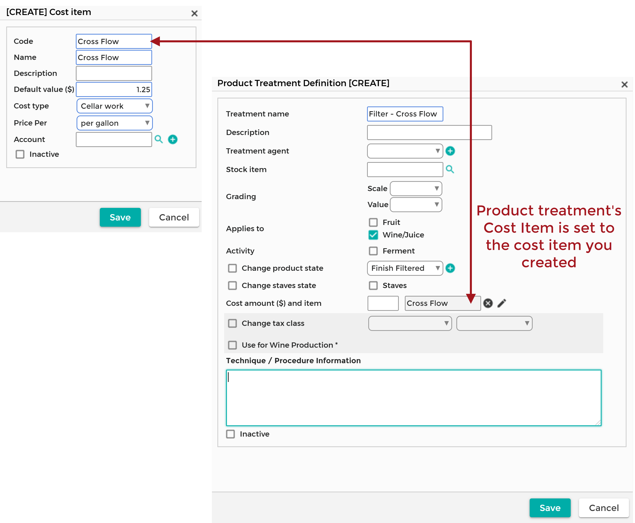Screen dimensions: 635x523
Task: Open the Cost type dropdown
Action: coord(114,106)
